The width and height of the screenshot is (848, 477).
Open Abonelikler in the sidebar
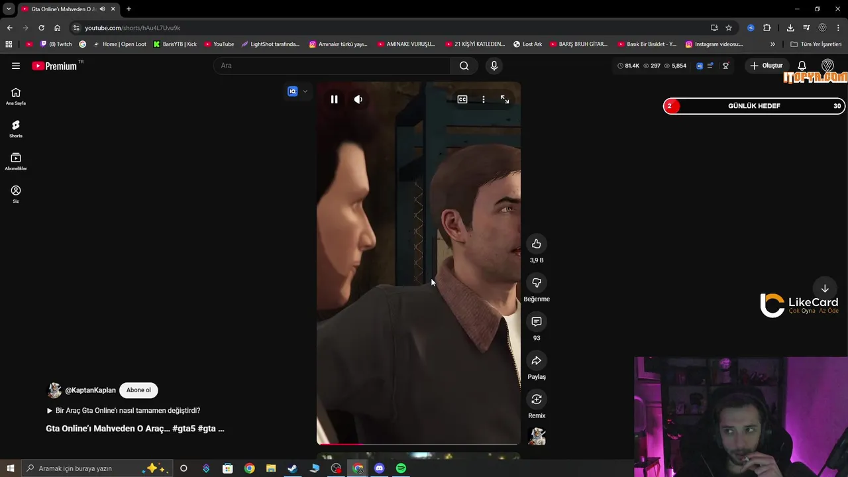click(16, 162)
